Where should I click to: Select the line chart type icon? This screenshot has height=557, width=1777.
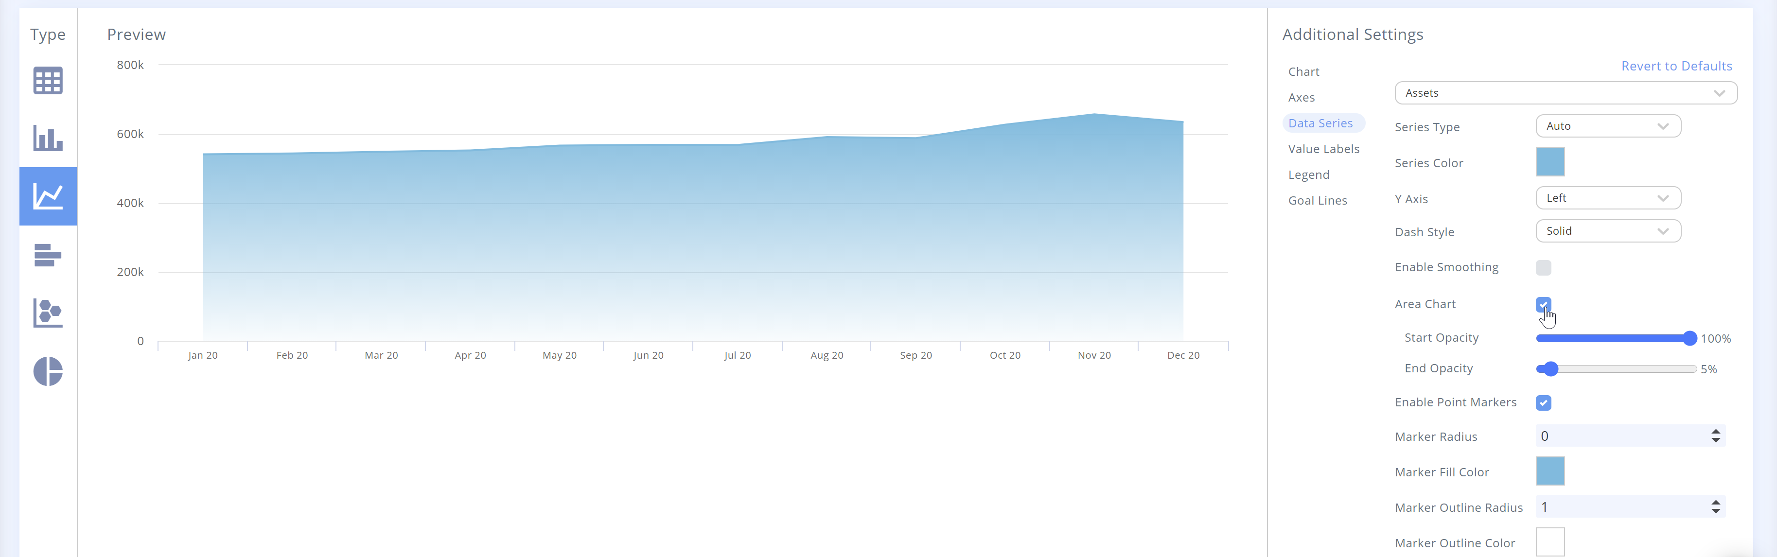pos(48,196)
